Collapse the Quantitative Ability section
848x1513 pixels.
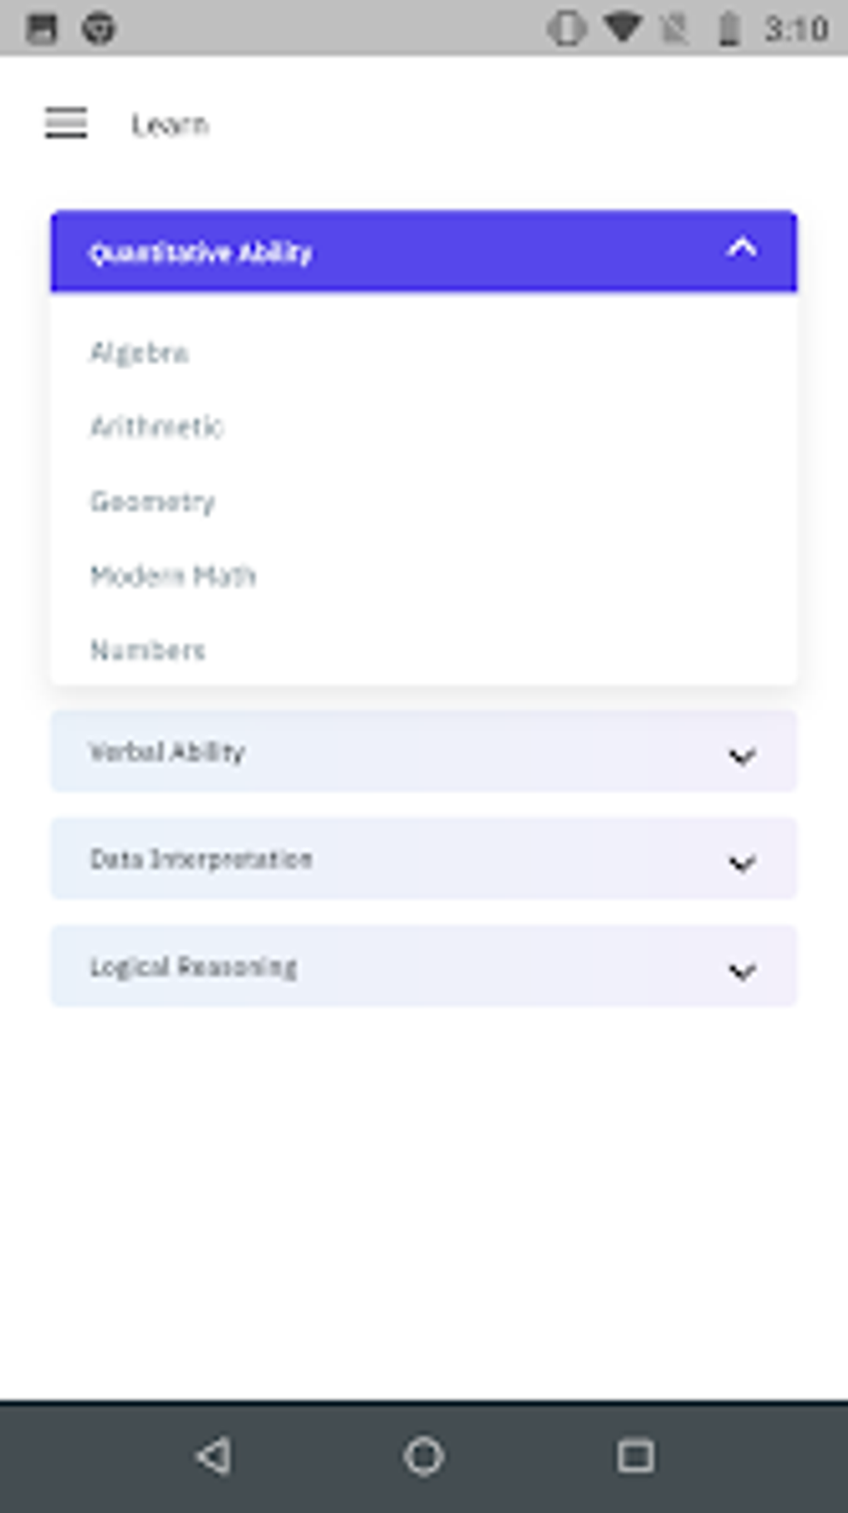pos(742,250)
